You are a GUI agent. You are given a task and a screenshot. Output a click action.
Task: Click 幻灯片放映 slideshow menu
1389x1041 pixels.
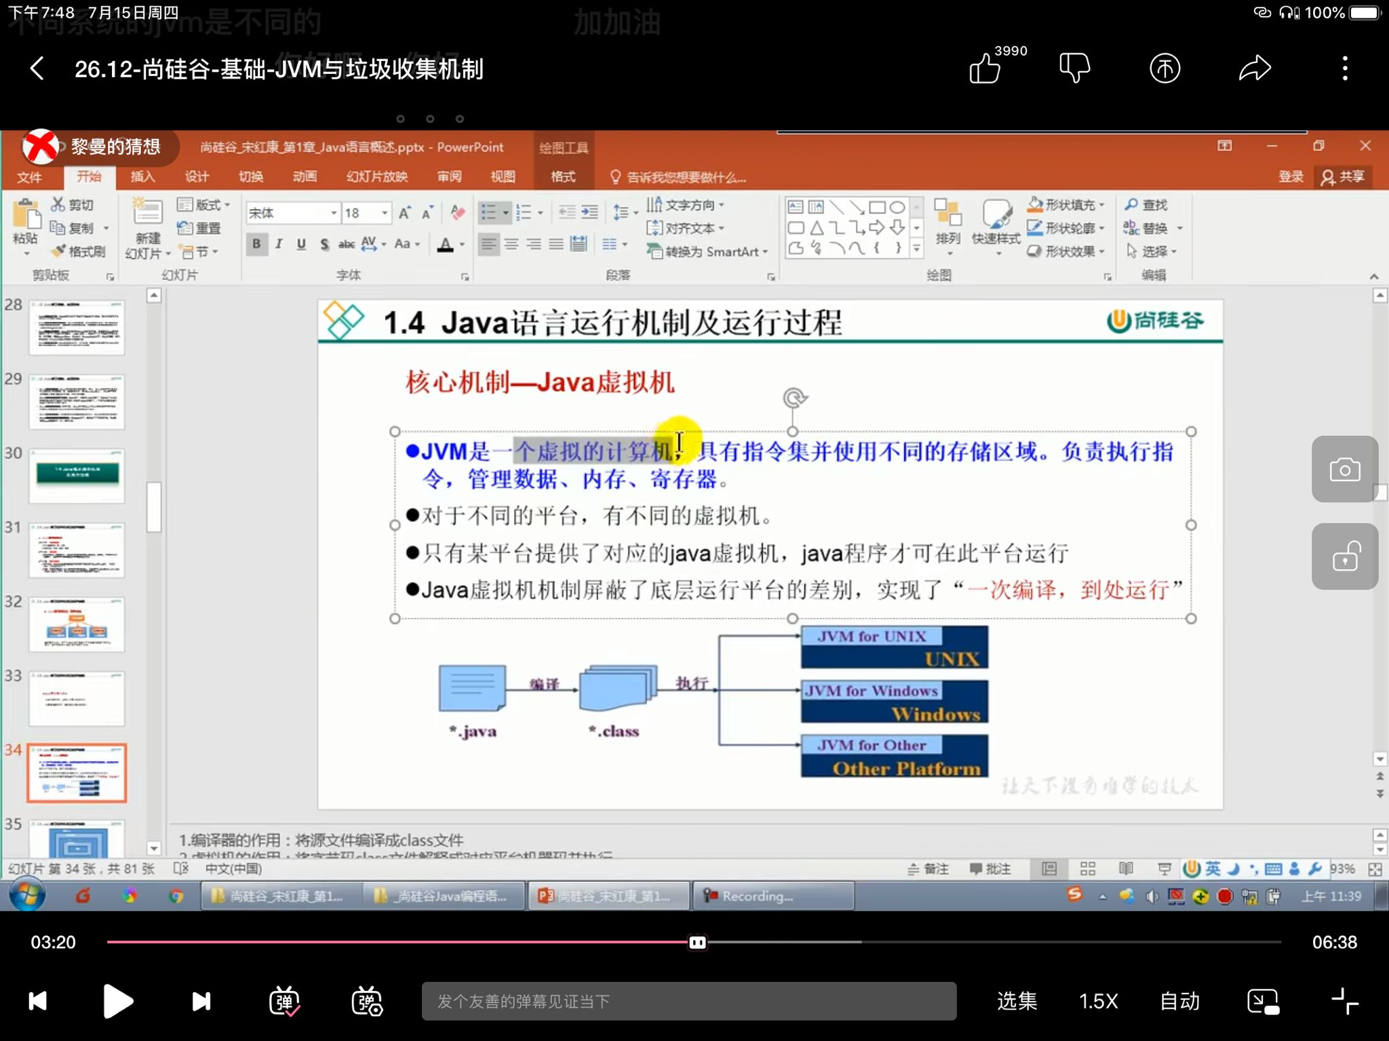click(x=377, y=177)
